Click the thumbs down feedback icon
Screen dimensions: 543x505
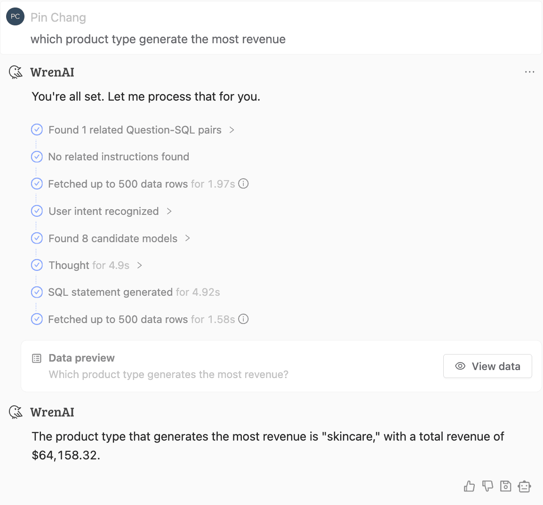(x=487, y=486)
